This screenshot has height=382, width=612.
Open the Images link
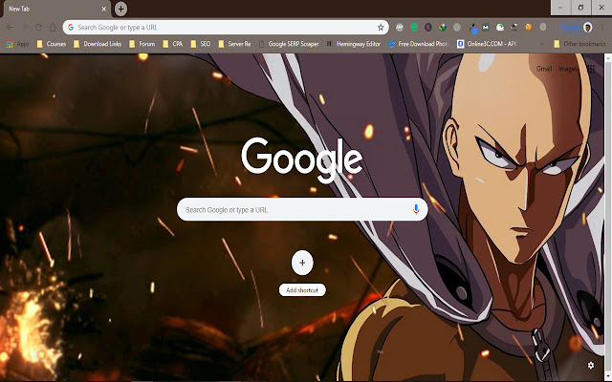[569, 69]
